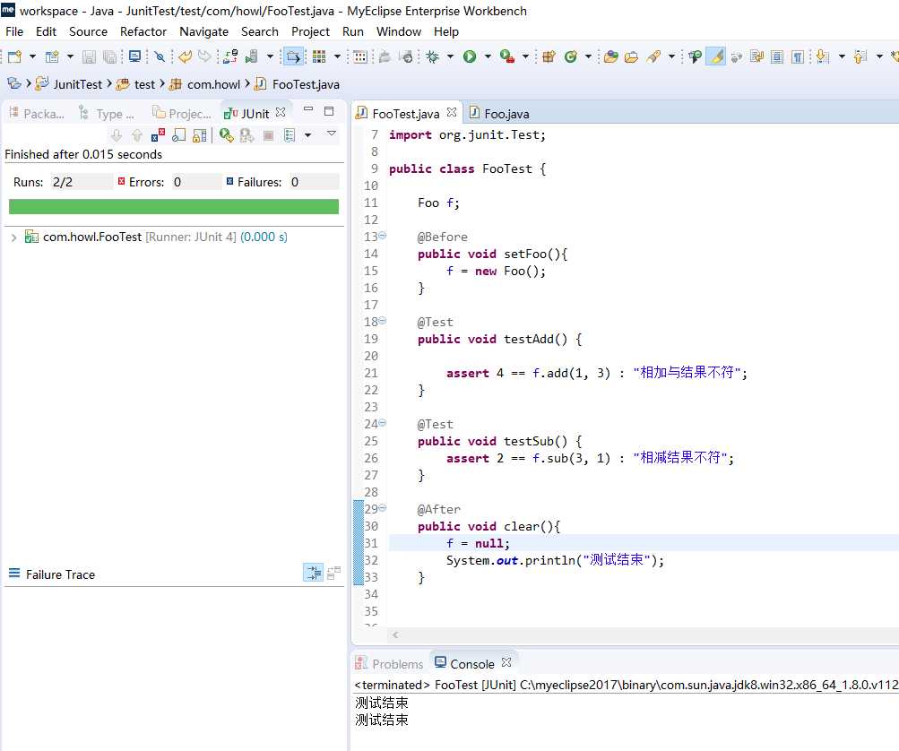Open the Run dropdown arrow

(488, 56)
